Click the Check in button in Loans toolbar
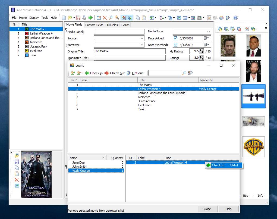Image resolution: width=277 pixels, height=219 pixels. 94,73
